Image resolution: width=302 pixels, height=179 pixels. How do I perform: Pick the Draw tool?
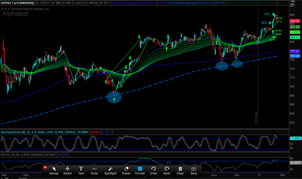94,170
